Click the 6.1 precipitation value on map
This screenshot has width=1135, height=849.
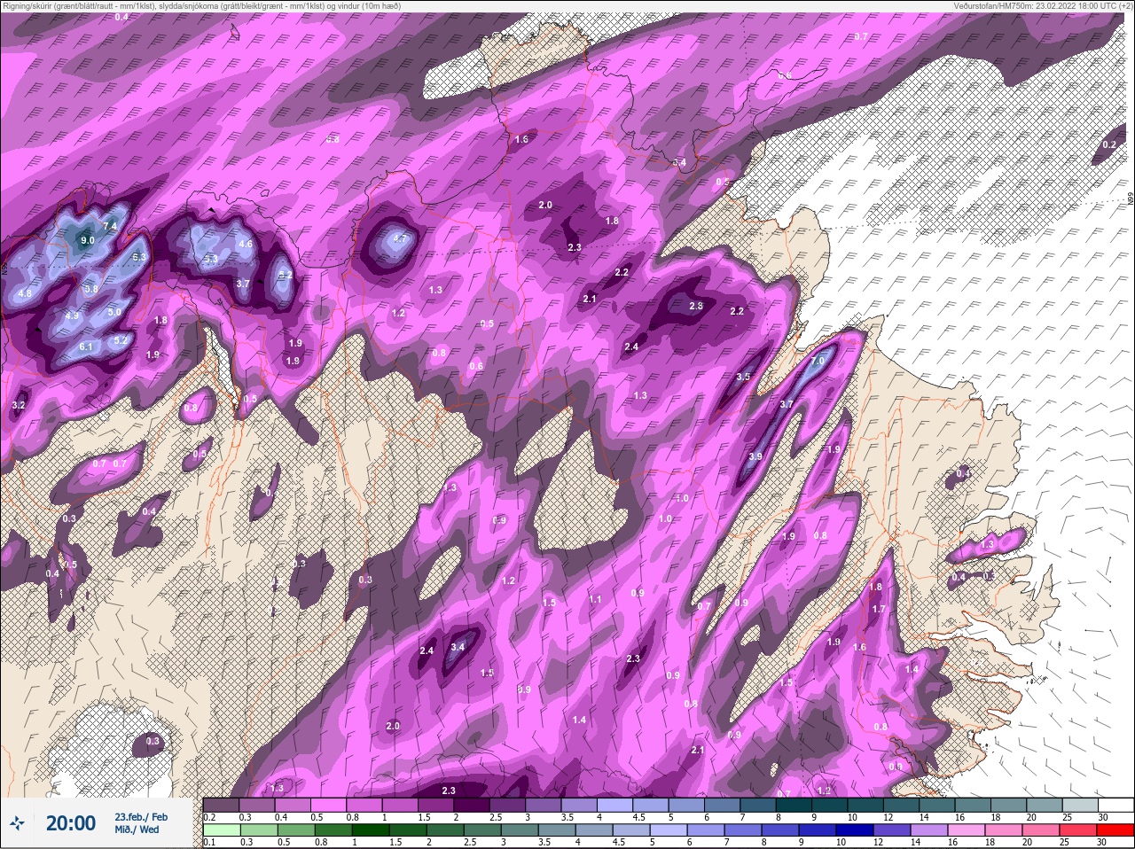click(86, 347)
